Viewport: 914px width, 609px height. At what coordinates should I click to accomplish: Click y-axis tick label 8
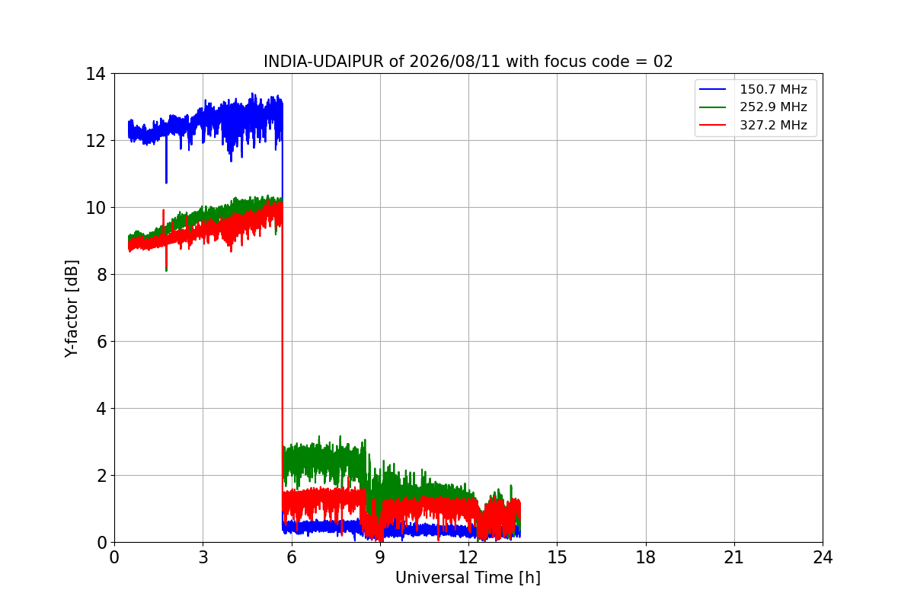(x=100, y=275)
